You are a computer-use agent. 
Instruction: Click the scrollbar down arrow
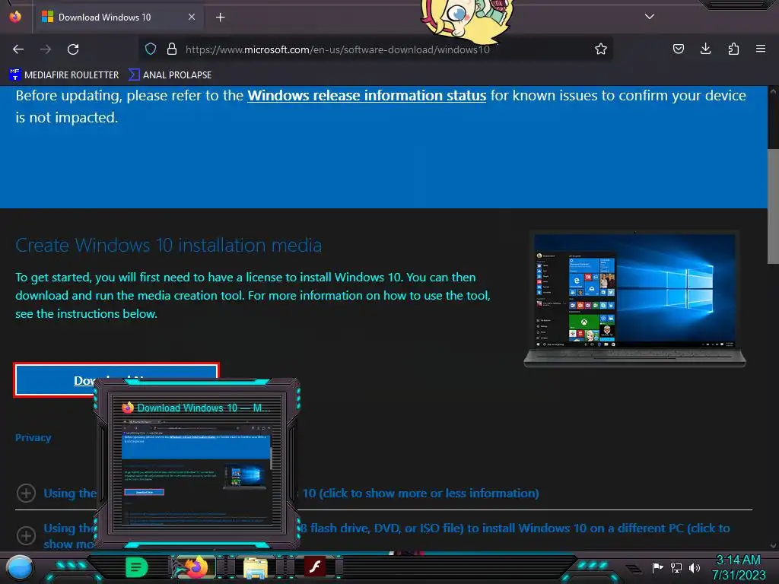[x=773, y=545]
